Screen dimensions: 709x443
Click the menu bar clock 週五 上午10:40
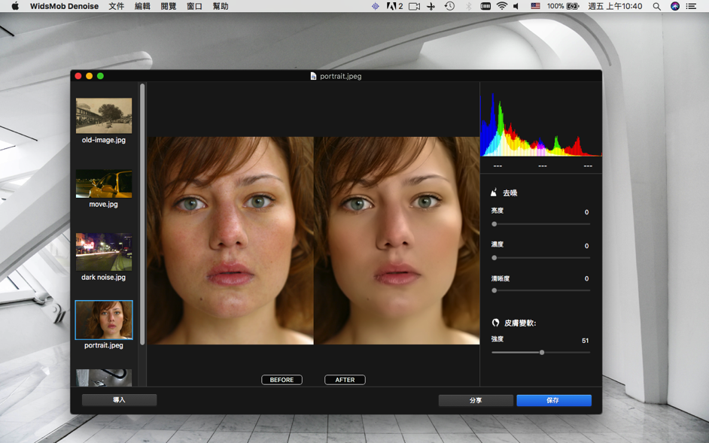pos(615,6)
